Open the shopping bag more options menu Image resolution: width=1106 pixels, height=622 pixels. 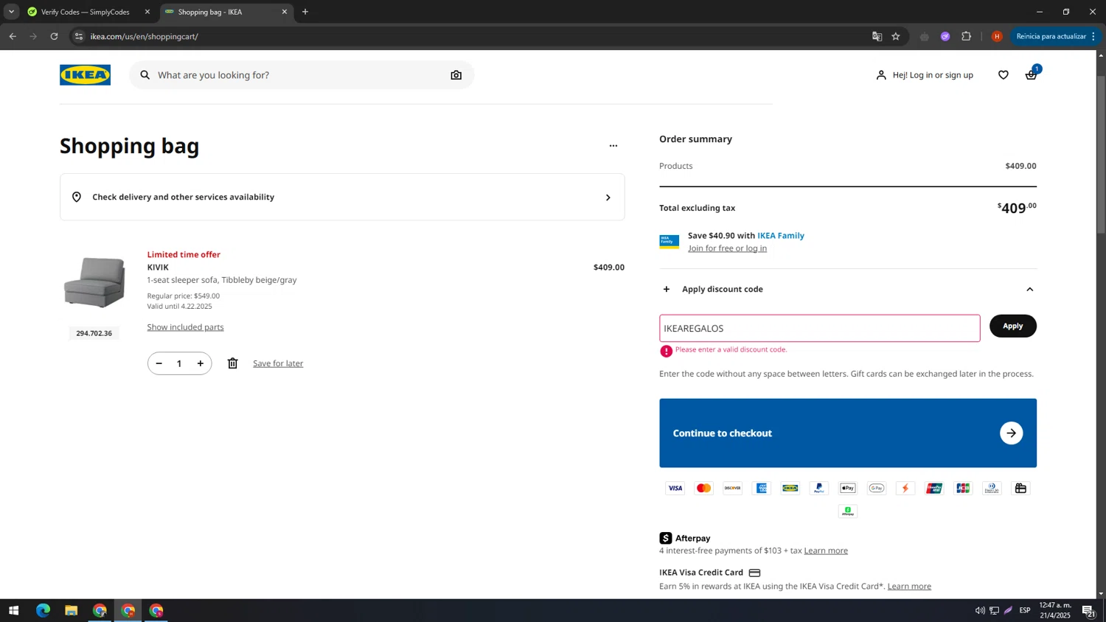click(x=613, y=146)
